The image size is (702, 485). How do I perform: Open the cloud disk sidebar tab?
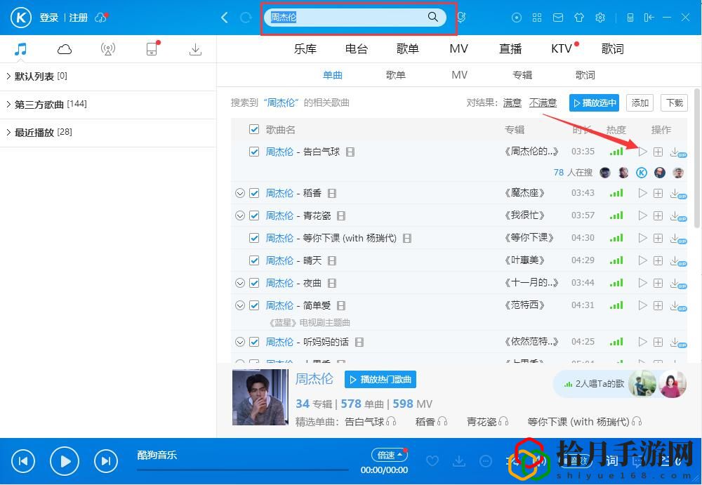click(x=65, y=49)
